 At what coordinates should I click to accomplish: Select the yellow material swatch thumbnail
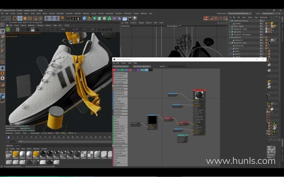coord(16,154)
